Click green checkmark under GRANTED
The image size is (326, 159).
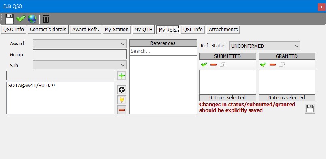click(x=263, y=65)
